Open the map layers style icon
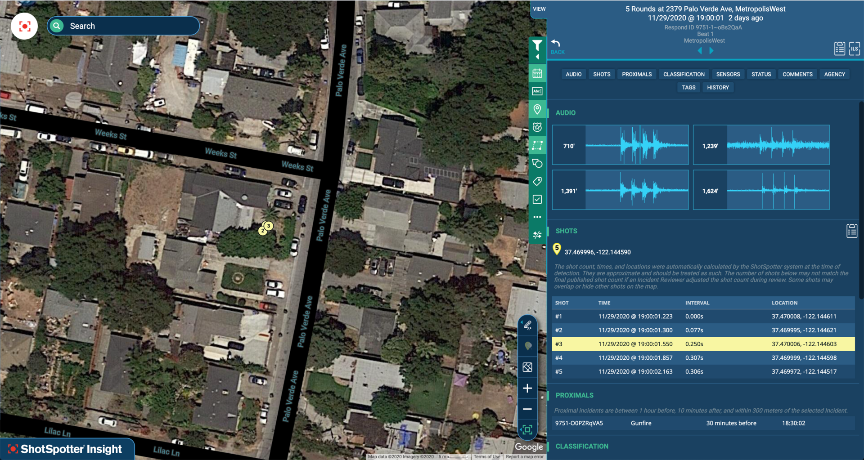The width and height of the screenshot is (864, 460). (x=527, y=366)
